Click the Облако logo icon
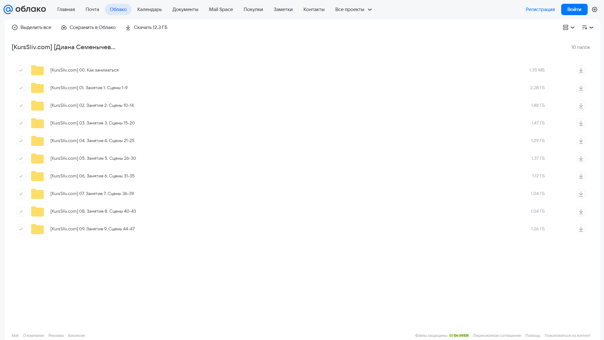The width and height of the screenshot is (604, 340). point(8,9)
